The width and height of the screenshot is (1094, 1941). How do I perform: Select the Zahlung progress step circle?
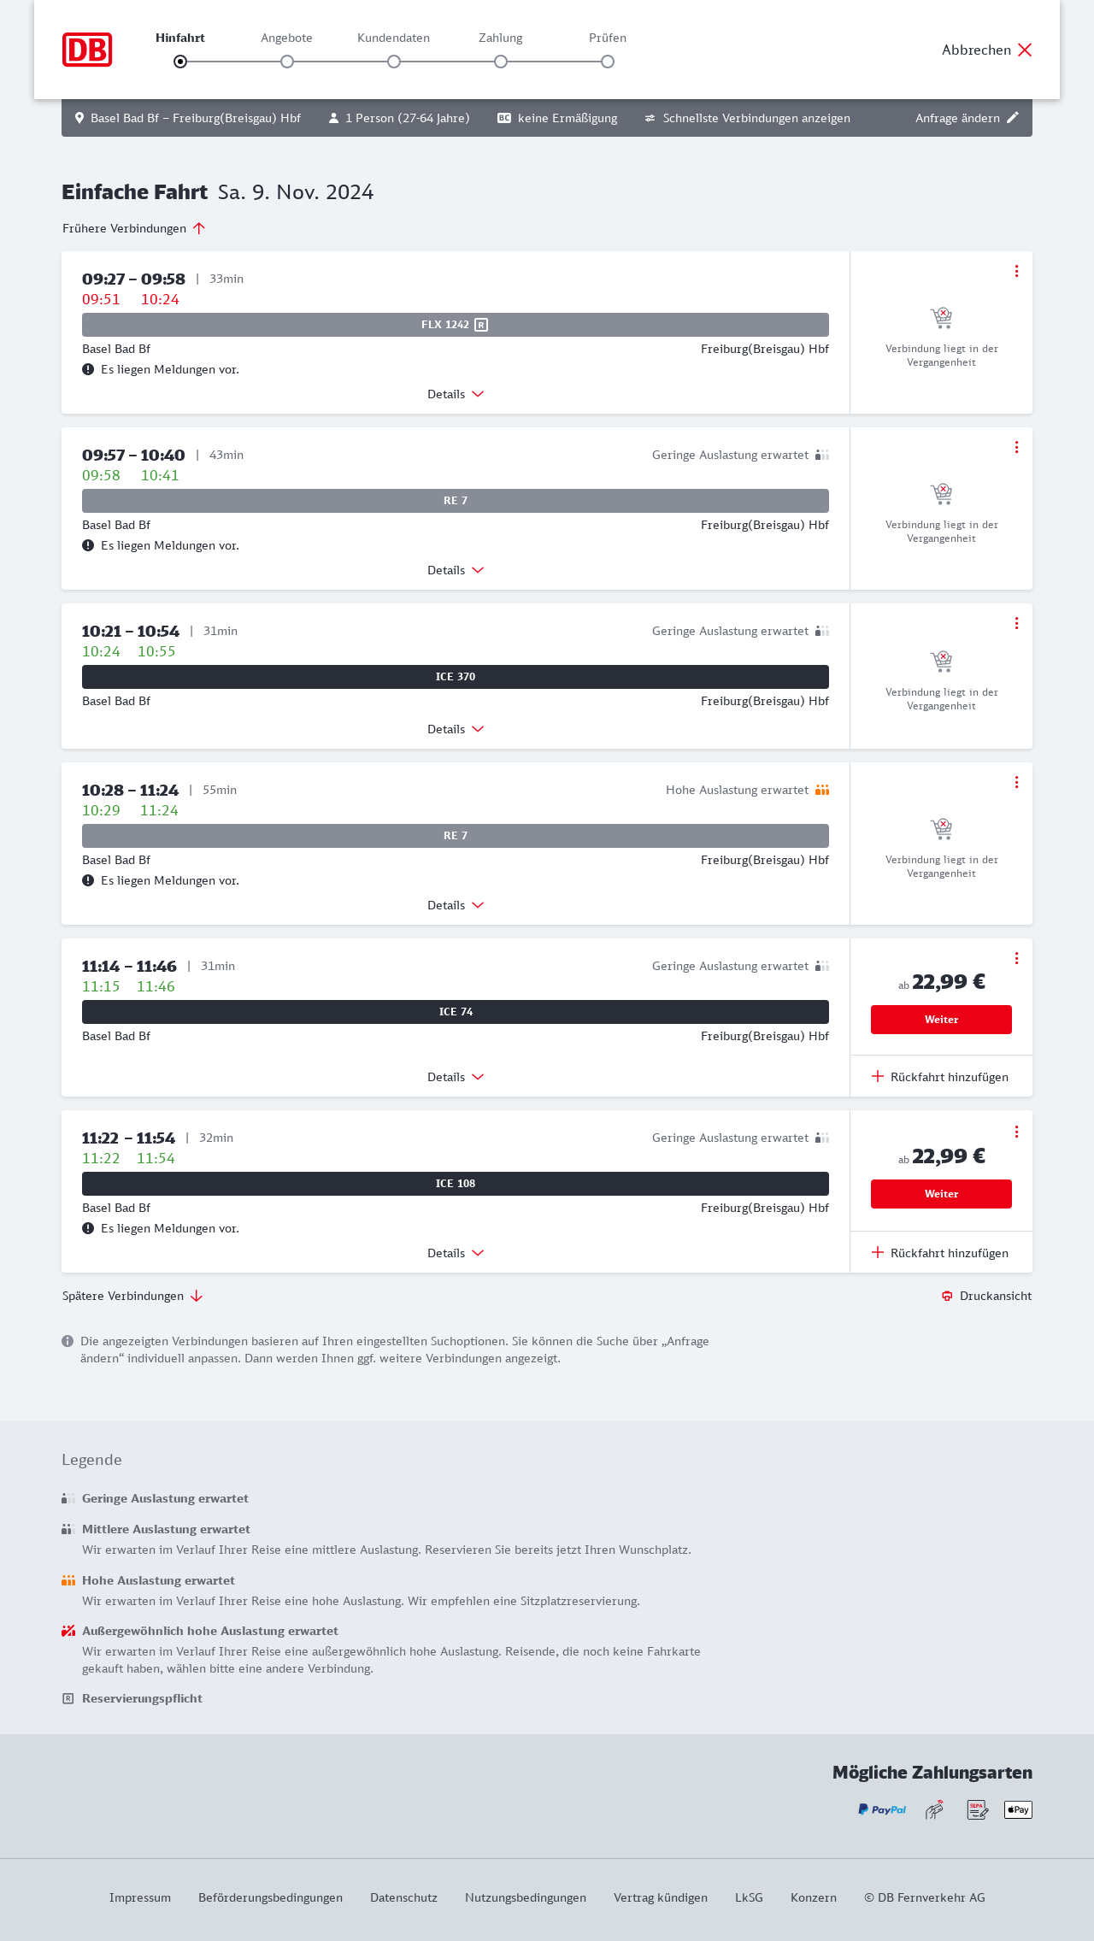(501, 62)
